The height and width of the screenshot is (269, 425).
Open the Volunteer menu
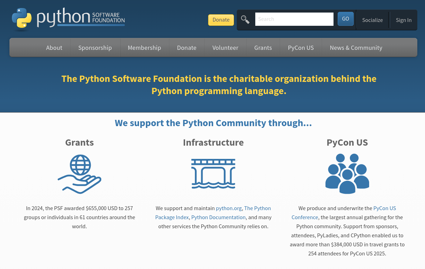225,47
